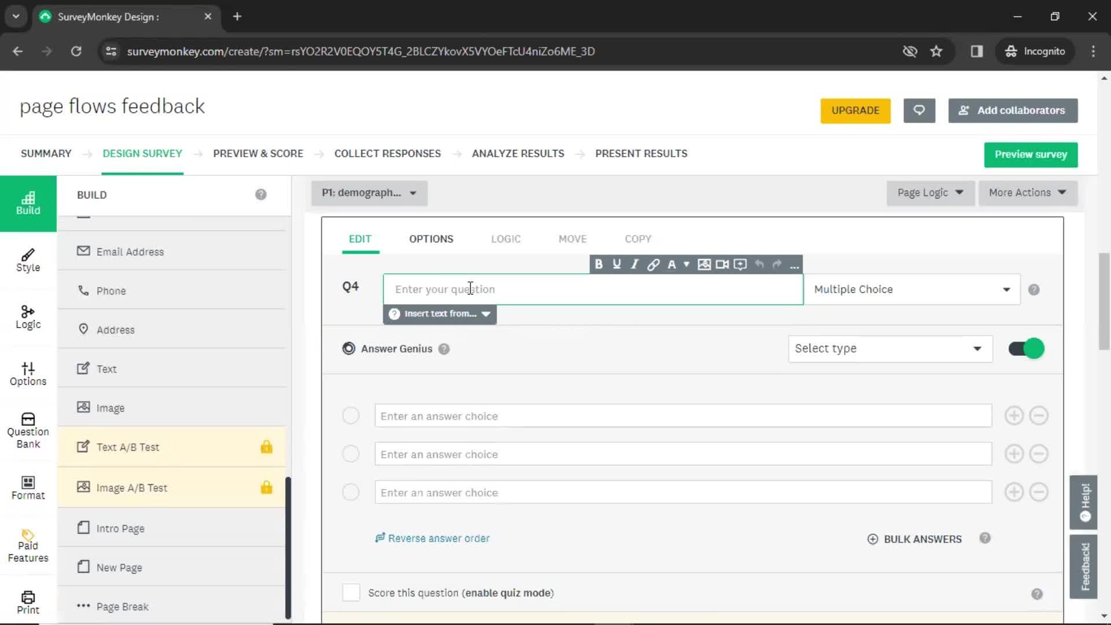This screenshot has height=625, width=1111.
Task: Click the Insert image icon
Action: coord(704,264)
